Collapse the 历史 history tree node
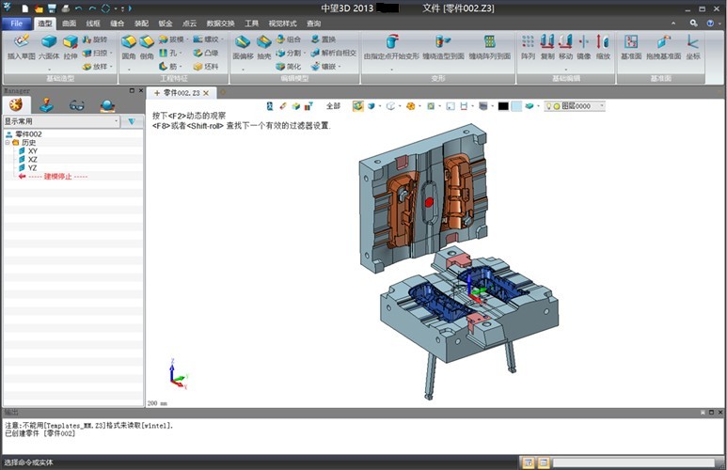The image size is (727, 470). tap(8, 143)
